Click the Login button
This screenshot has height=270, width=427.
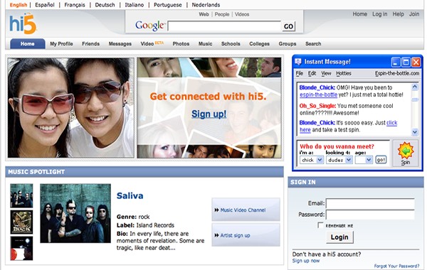click(339, 237)
